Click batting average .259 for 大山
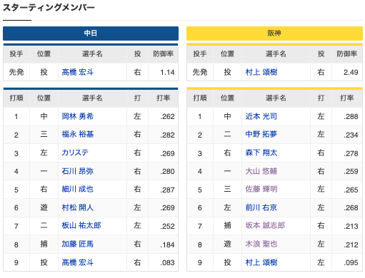 click(x=351, y=171)
